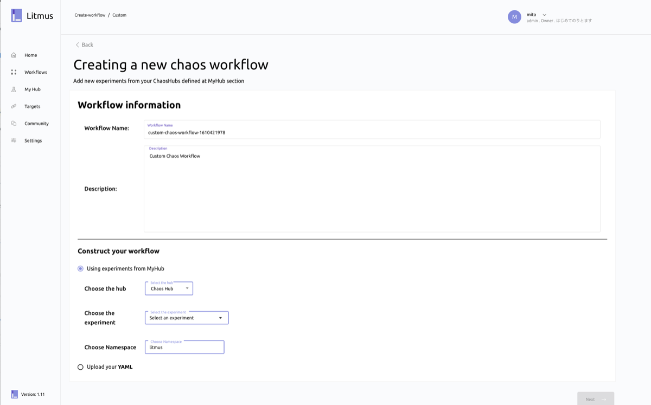Click the My Hub flask icon

[x=14, y=89]
